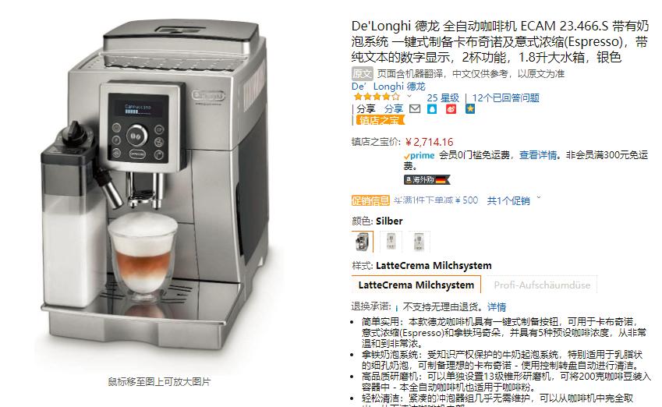Share on Weibo via red icon
This screenshot has height=407, width=662.
tap(451, 109)
